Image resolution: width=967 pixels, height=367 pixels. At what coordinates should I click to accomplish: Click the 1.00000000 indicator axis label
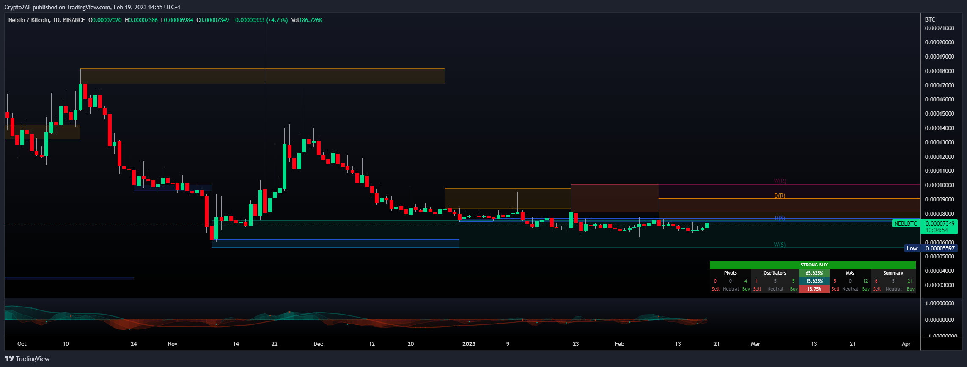click(940, 303)
